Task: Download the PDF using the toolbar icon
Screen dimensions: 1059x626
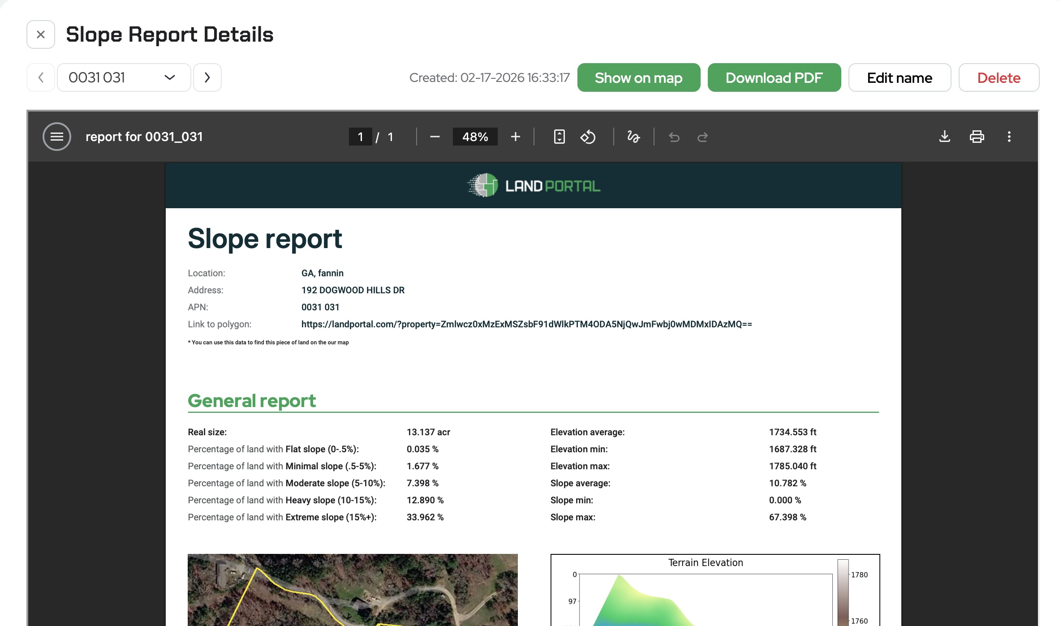Action: pyautogui.click(x=944, y=137)
